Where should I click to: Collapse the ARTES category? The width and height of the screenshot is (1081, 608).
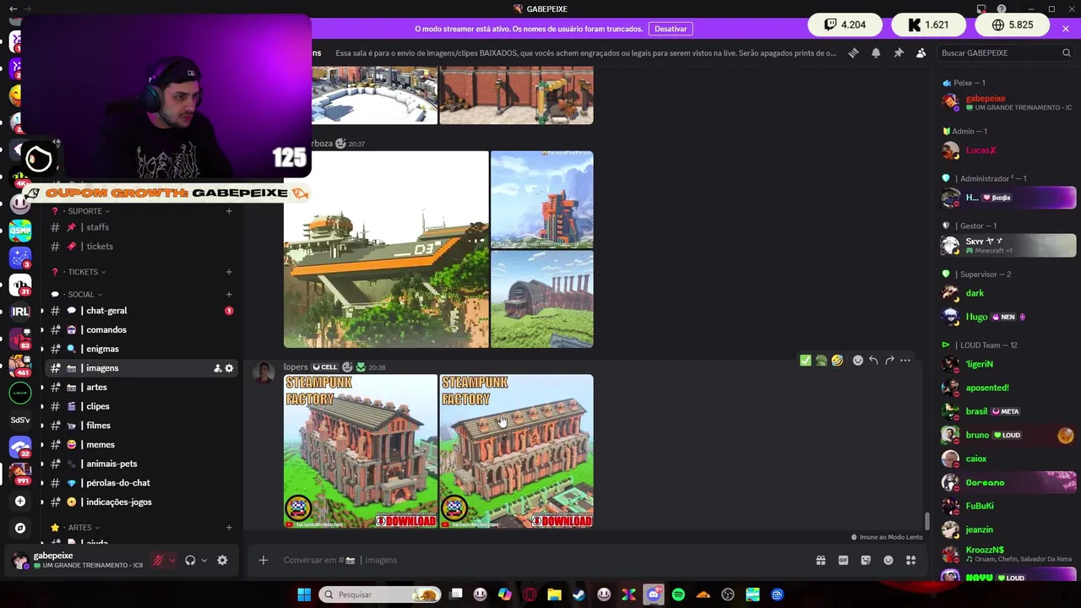80,528
